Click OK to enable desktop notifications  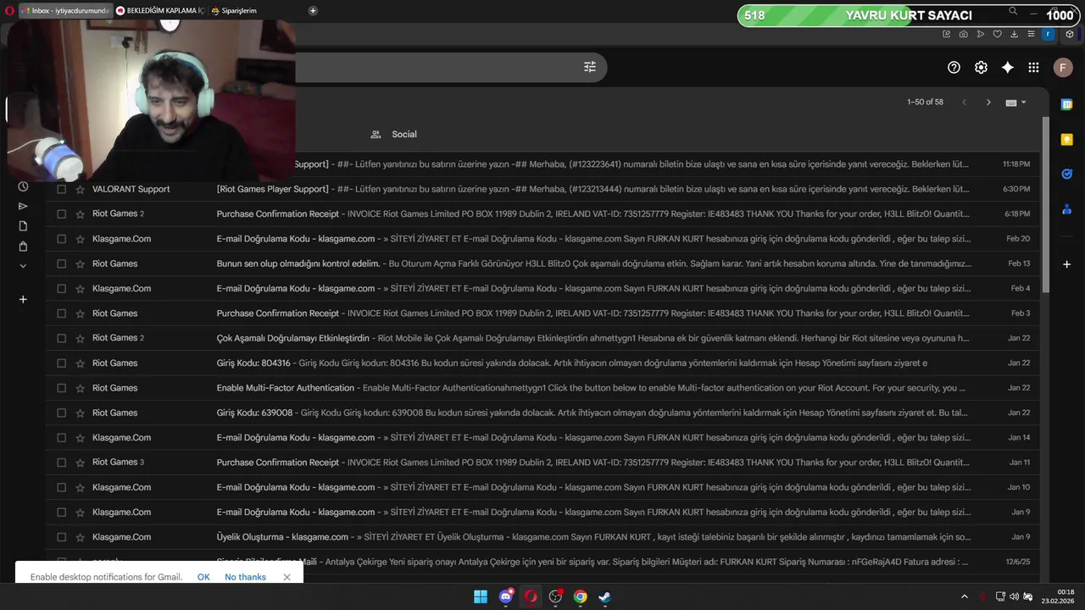tap(203, 577)
